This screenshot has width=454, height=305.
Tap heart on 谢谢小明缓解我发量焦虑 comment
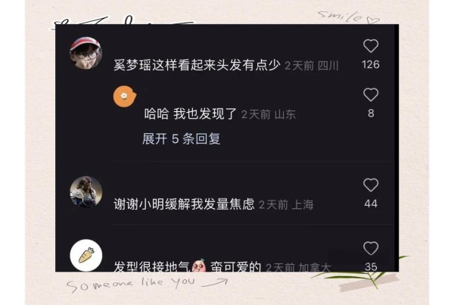371,185
